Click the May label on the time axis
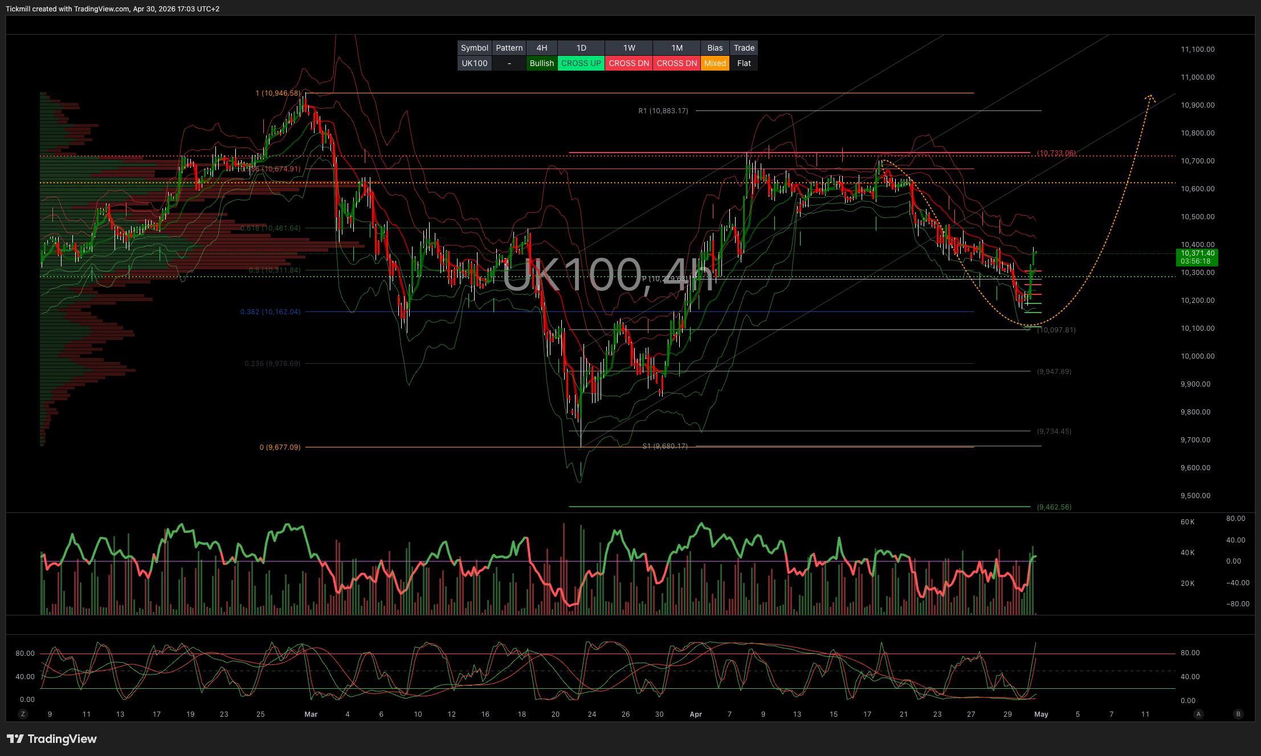 pos(1042,713)
